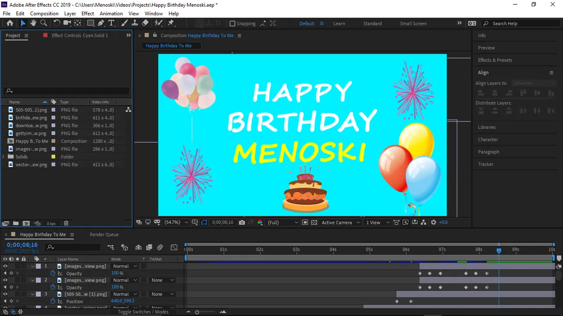The height and width of the screenshot is (316, 563).
Task: Open the resolution (Full) dropdown
Action: [x=283, y=223]
